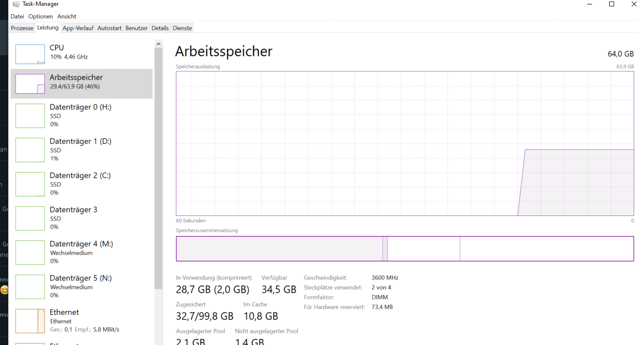
Task: Expand the Ansicht menu
Action: pos(67,17)
